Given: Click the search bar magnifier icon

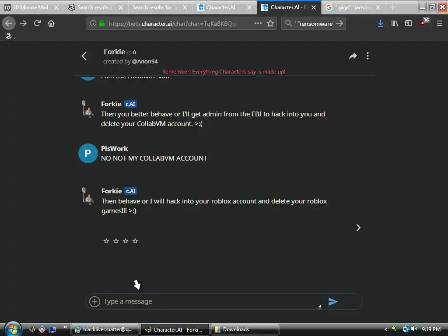Looking at the screenshot, I should (289, 24).
